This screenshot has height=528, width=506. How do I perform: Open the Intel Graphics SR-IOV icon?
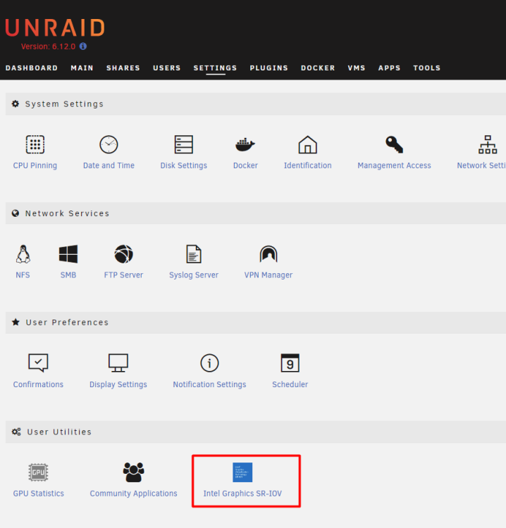click(x=242, y=472)
